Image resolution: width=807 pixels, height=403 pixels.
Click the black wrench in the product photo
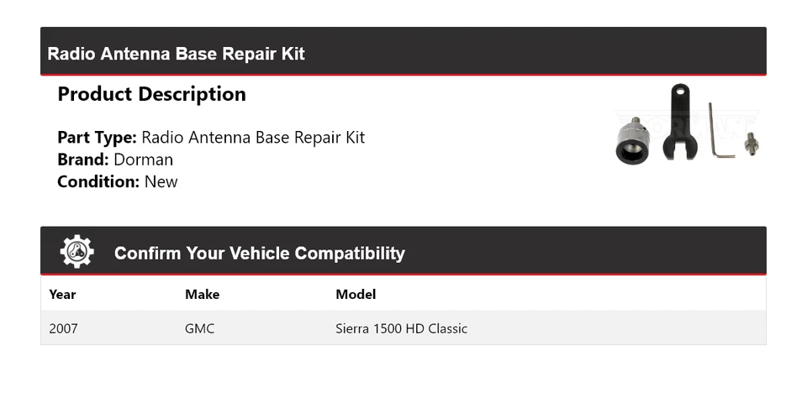[x=678, y=123]
